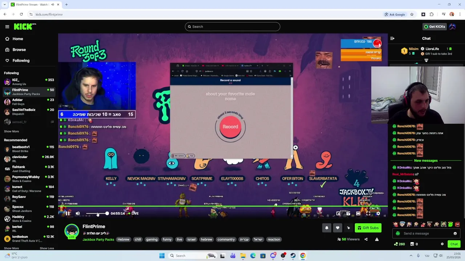Open Discord from the taskbar
This screenshot has height=261, width=465.
273,256
